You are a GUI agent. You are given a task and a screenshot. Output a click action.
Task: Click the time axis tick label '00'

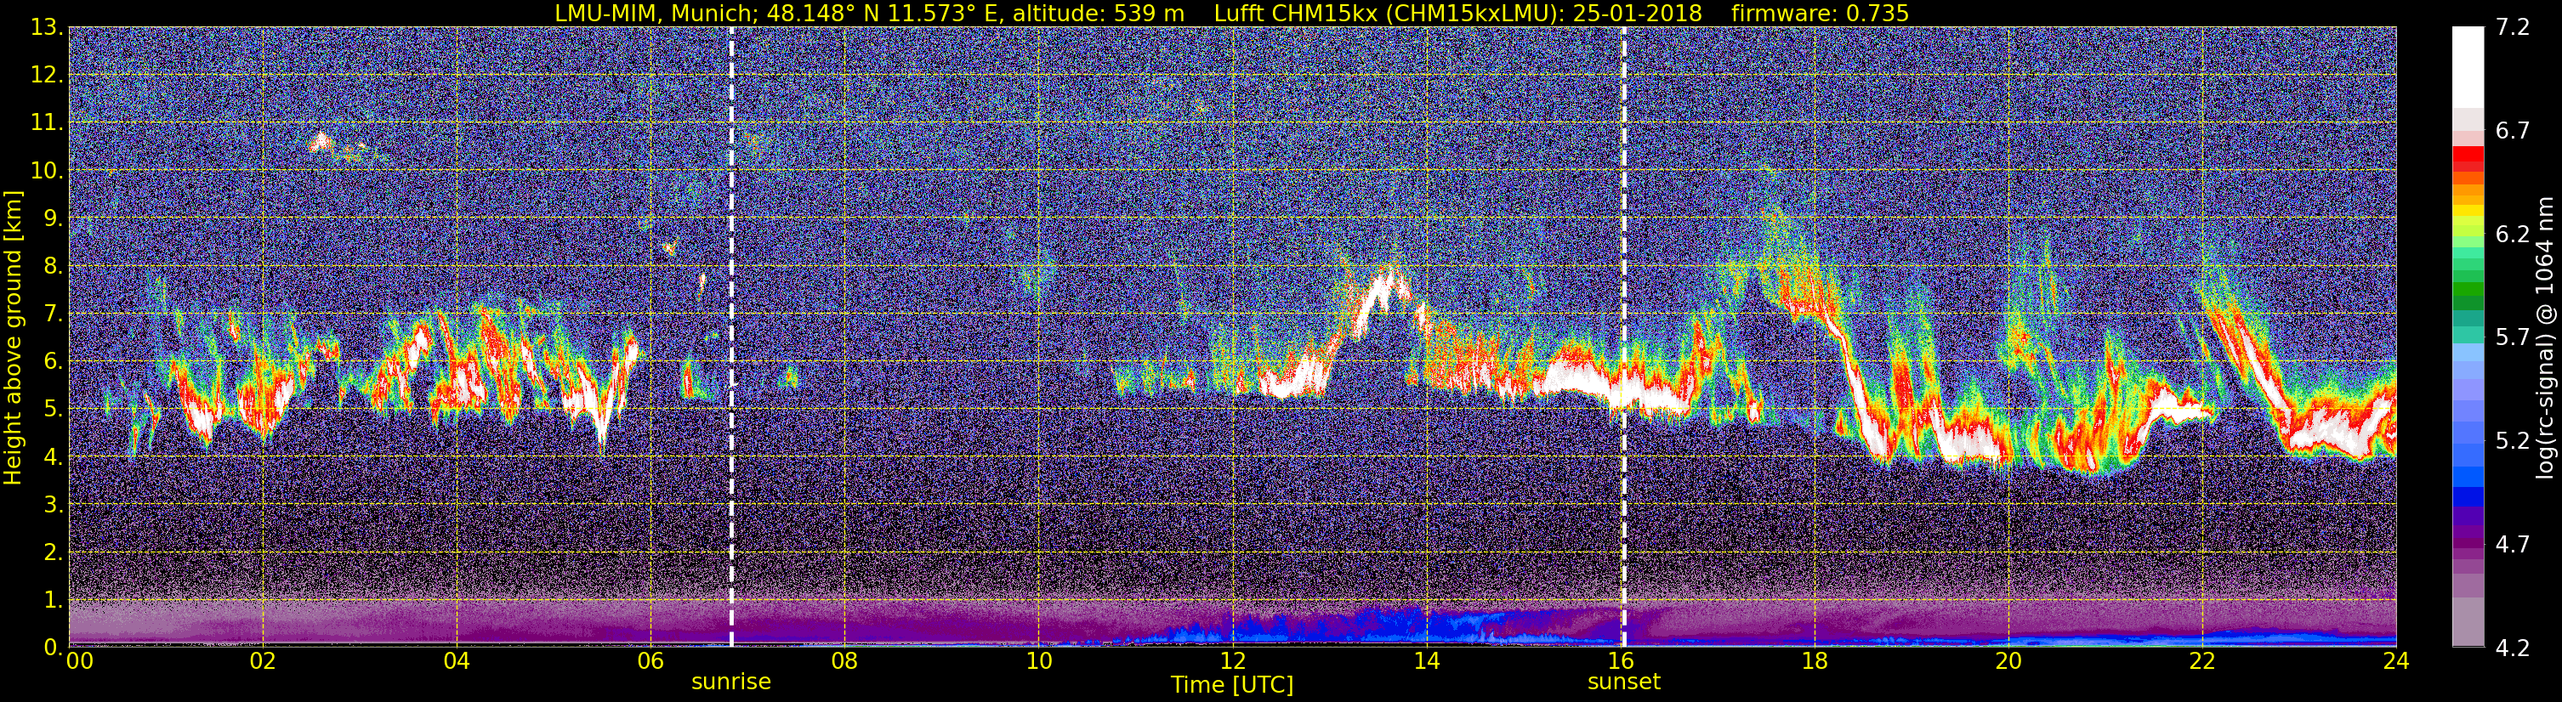pos(80,661)
